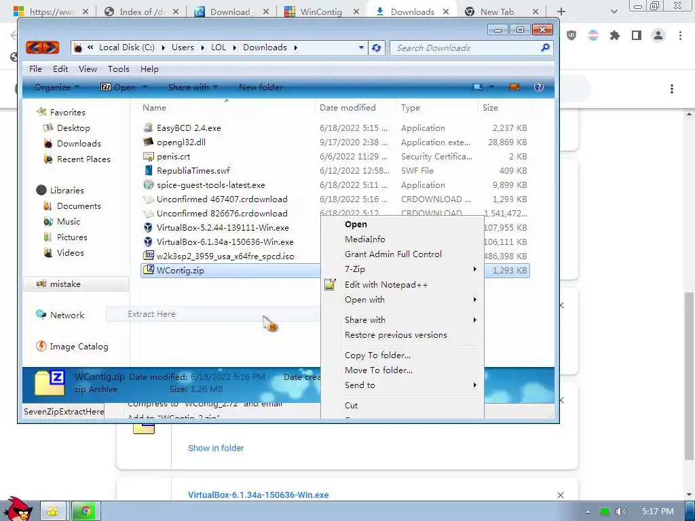
Task: Expand the address bar history dropdown
Action: (361, 47)
